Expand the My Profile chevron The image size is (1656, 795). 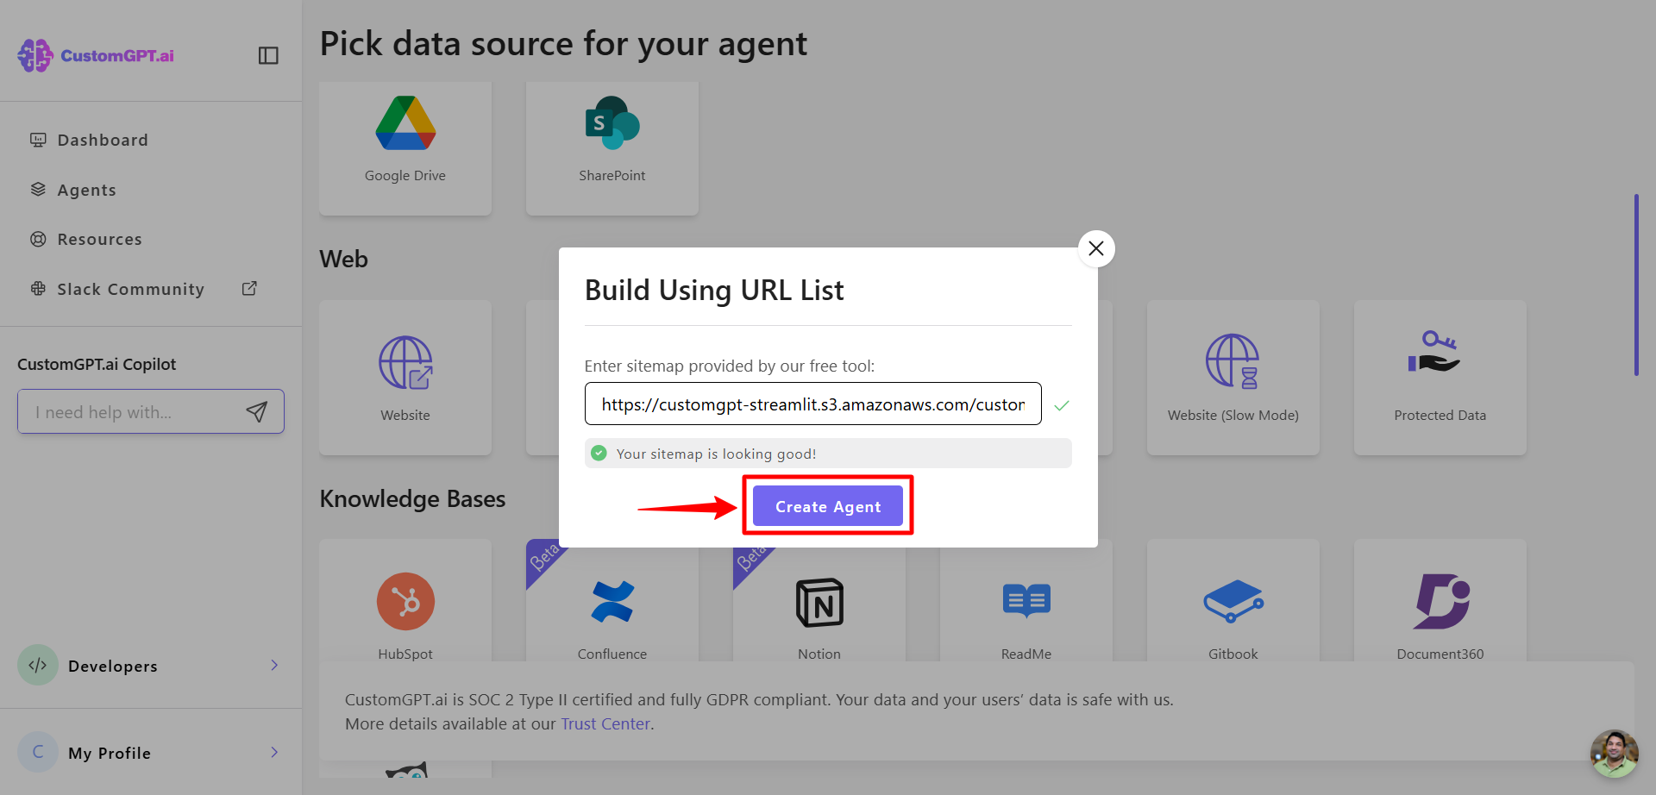[x=274, y=752]
